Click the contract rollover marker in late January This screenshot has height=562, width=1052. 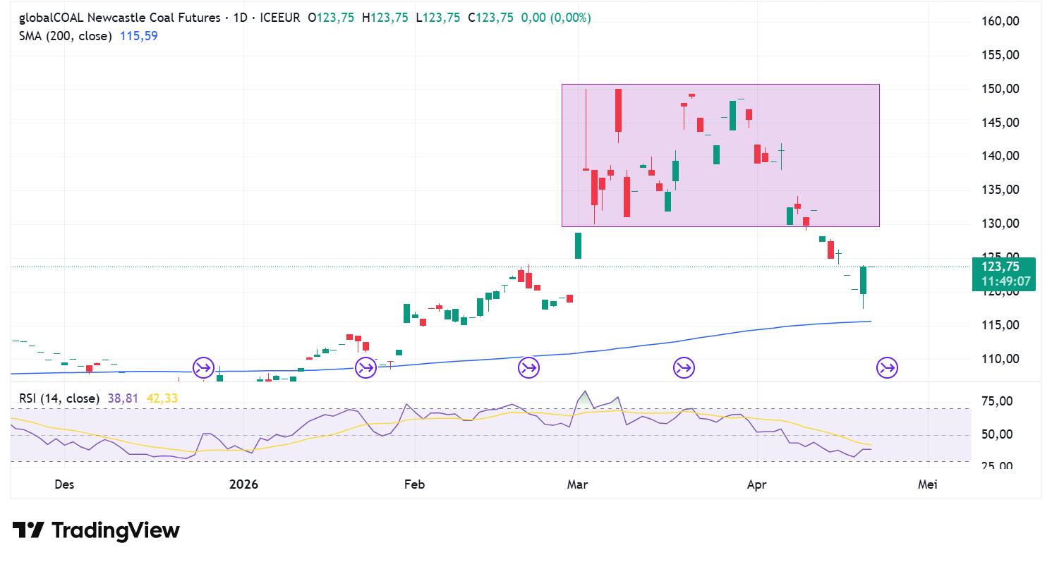365,367
